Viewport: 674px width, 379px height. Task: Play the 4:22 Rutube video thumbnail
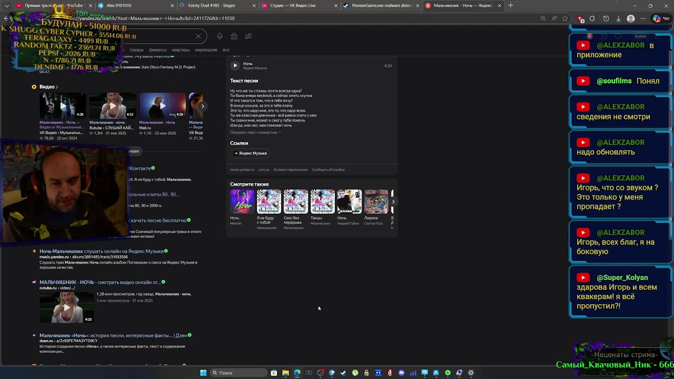pos(112,106)
